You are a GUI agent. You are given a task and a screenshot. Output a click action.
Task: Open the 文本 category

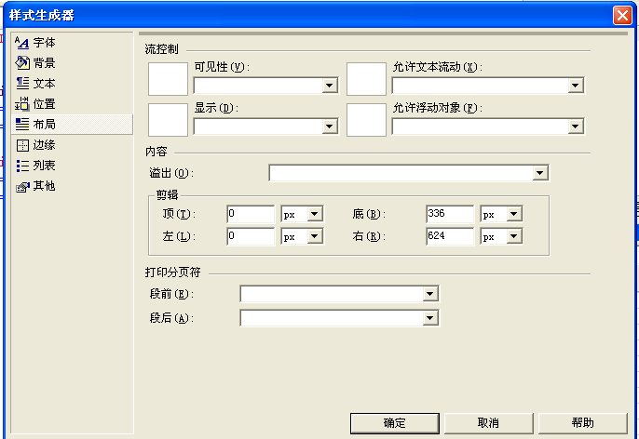click(44, 84)
